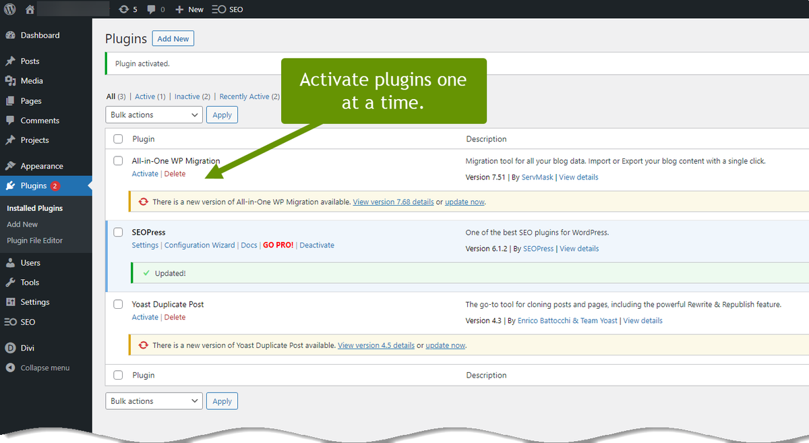Deactivate the SEOPress plugin
Image resolution: width=809 pixels, height=443 pixels.
pyautogui.click(x=317, y=245)
